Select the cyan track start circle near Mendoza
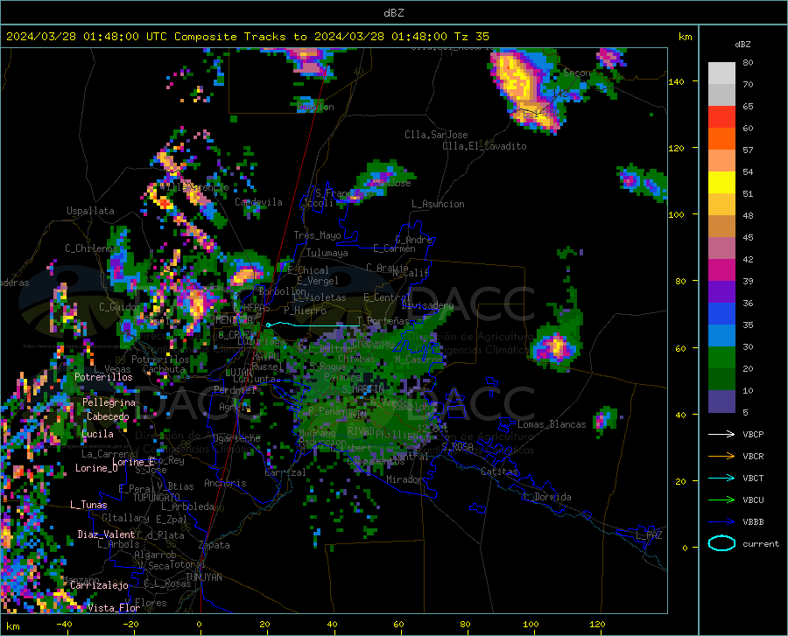Viewport: 788px width, 636px height. pos(269,325)
